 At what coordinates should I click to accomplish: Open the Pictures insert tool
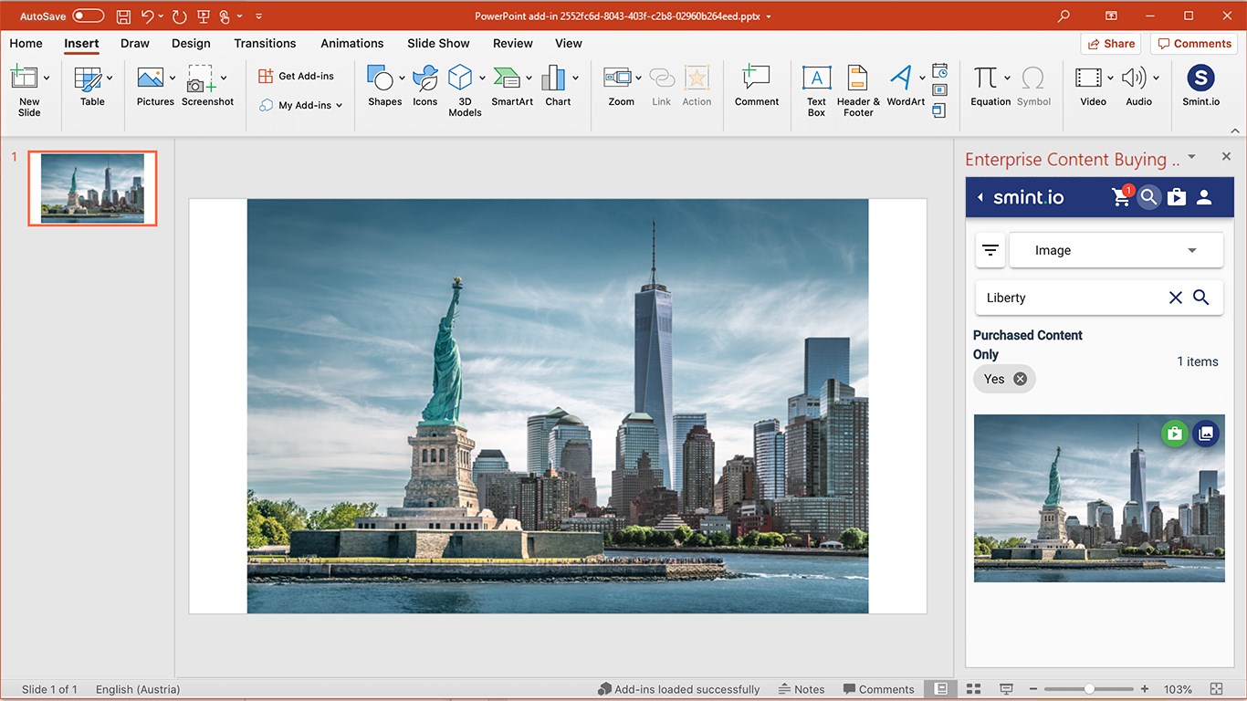pos(155,88)
